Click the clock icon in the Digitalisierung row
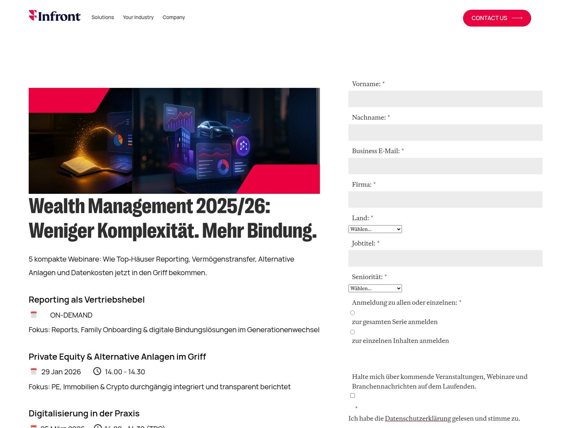Image resolution: width=571 pixels, height=428 pixels. tap(97, 427)
